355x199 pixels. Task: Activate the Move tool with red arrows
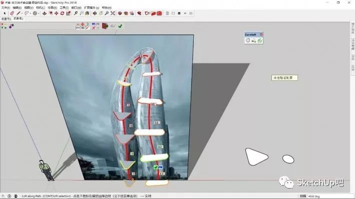(57, 13)
